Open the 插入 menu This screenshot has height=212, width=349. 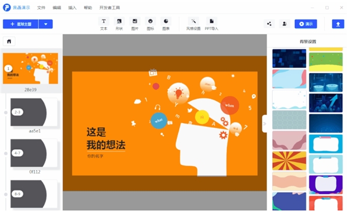point(72,8)
